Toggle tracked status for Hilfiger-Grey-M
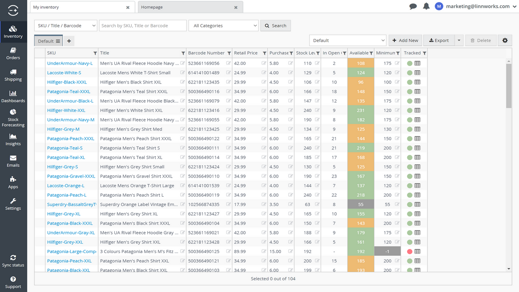Screen dimensions: 519x292 [410, 129]
